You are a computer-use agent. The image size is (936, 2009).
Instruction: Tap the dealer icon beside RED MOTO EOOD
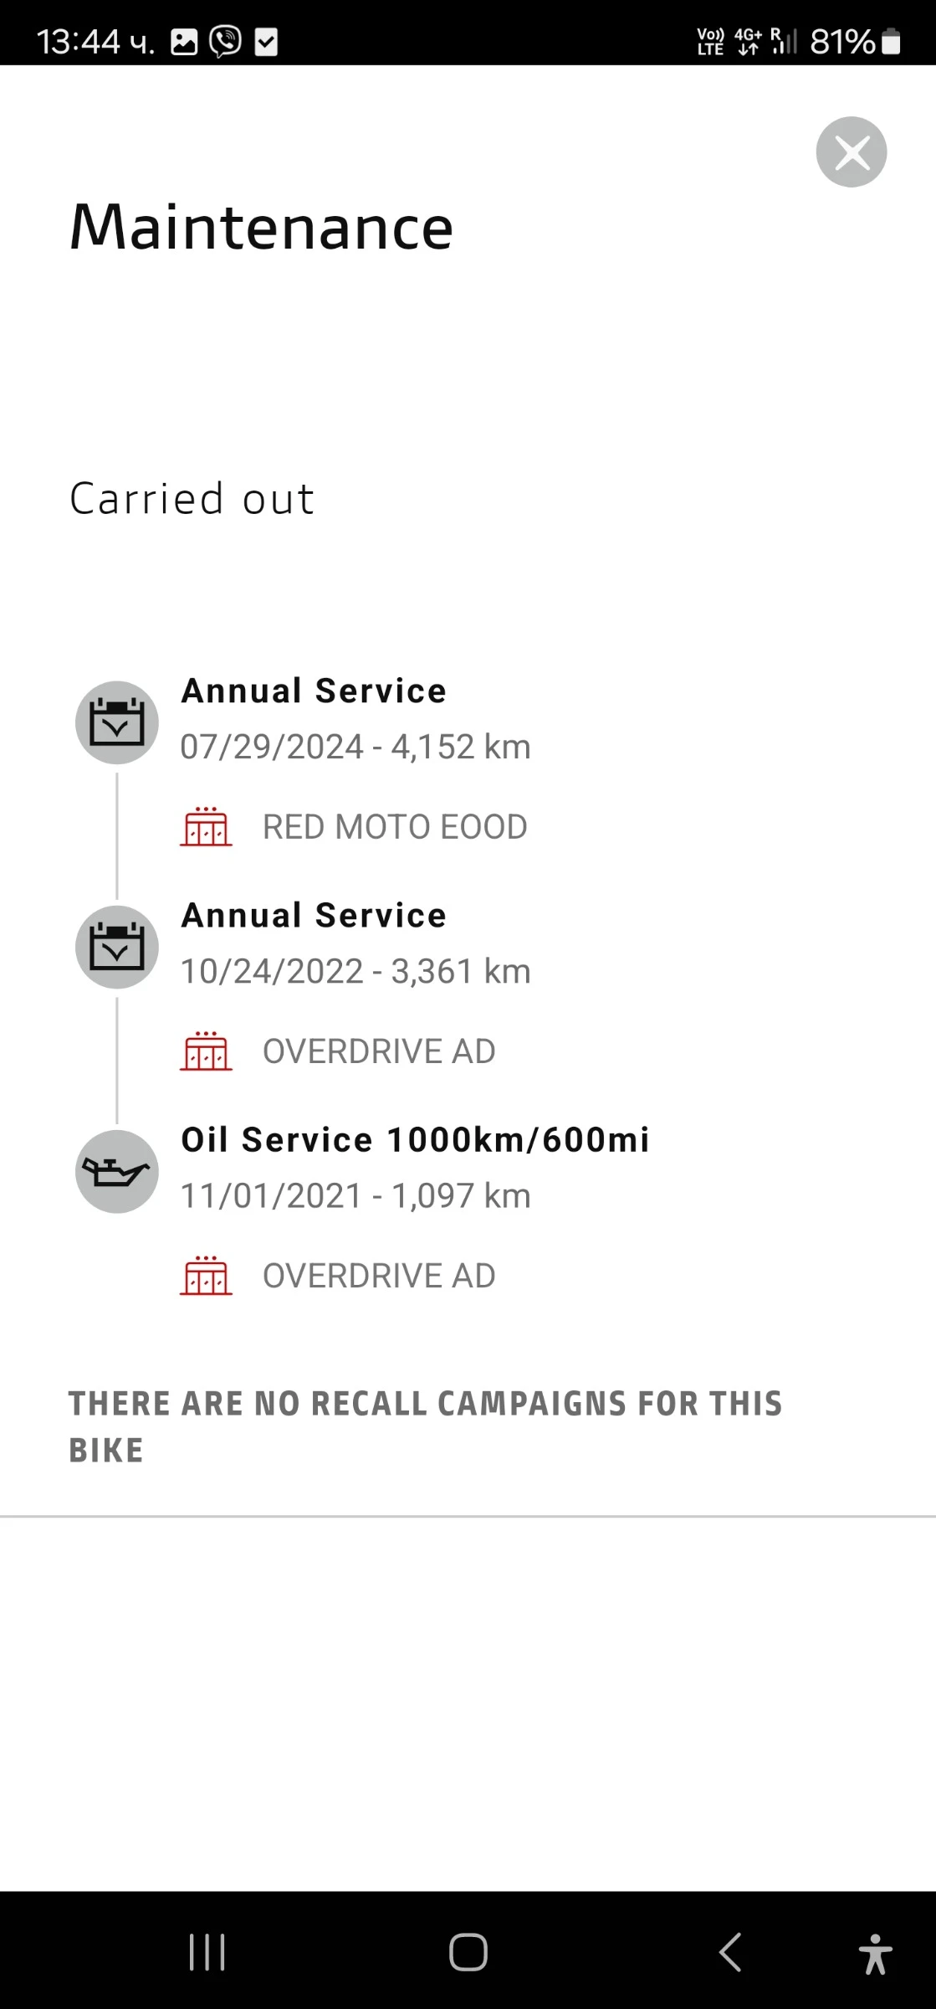(206, 827)
